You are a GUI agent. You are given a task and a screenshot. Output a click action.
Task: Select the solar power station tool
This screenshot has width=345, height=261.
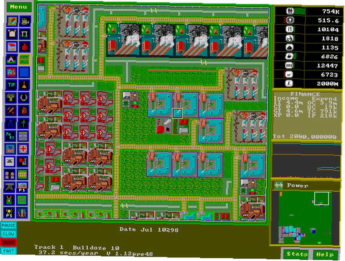(9, 213)
